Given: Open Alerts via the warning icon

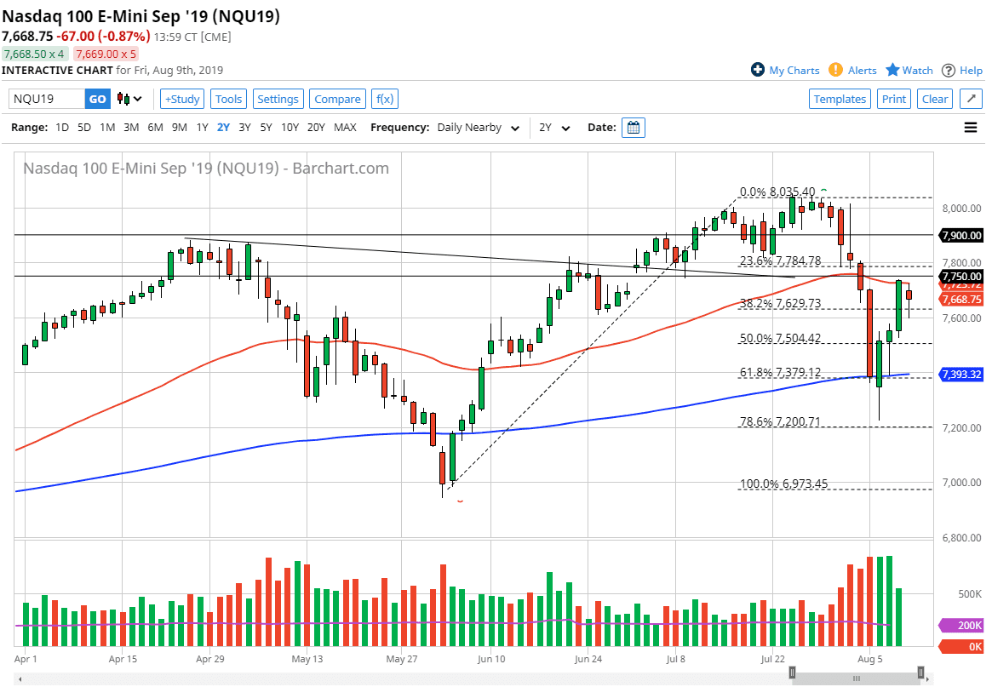Looking at the screenshot, I should pyautogui.click(x=834, y=70).
